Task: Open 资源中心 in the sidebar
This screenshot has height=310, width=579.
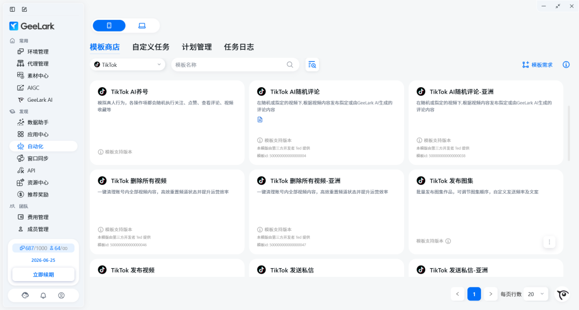Action: pyautogui.click(x=43, y=183)
